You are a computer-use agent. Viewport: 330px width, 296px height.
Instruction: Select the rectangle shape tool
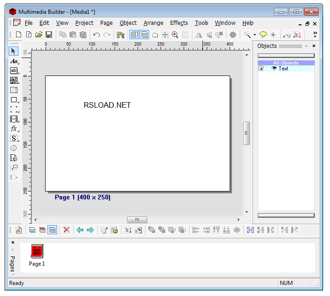(x=14, y=100)
